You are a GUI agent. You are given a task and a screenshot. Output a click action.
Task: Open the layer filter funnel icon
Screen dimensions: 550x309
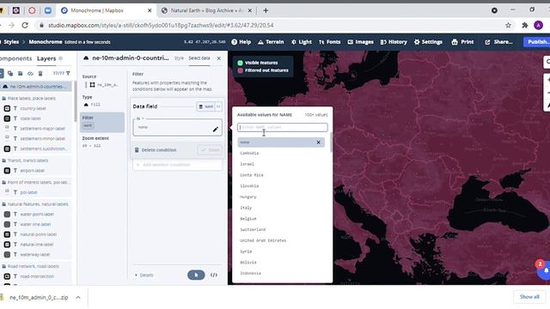click(68, 73)
